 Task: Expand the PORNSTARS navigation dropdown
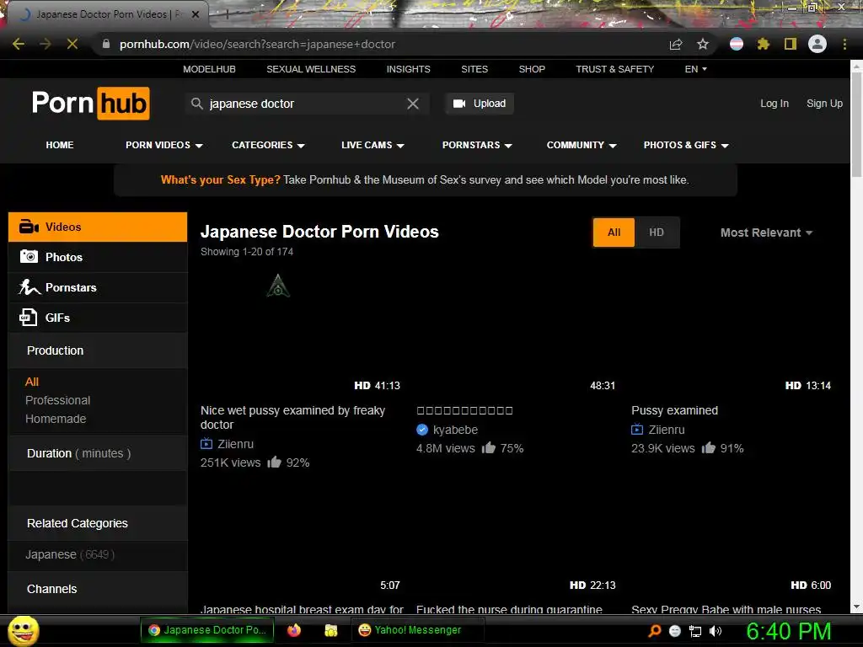coord(477,145)
